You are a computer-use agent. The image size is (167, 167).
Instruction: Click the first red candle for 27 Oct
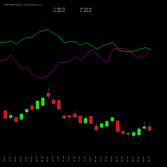click(5, 115)
